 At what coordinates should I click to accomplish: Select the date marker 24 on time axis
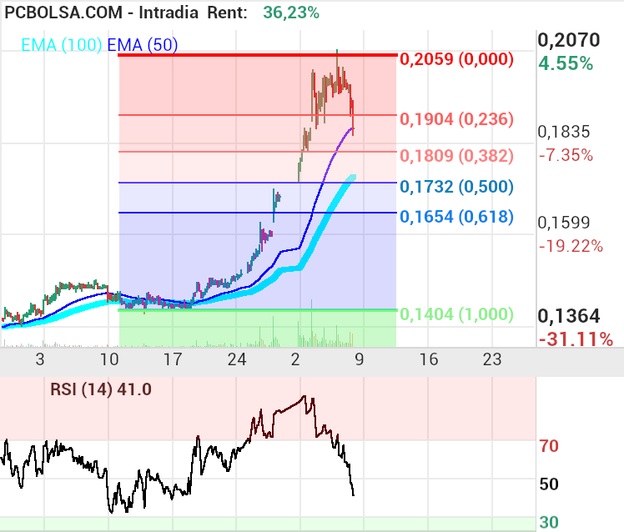(238, 360)
